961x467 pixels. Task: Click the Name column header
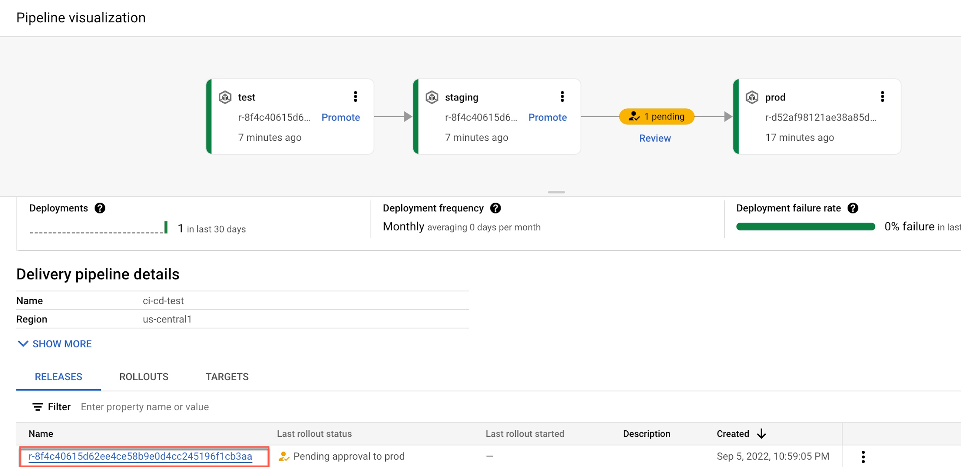(41, 433)
